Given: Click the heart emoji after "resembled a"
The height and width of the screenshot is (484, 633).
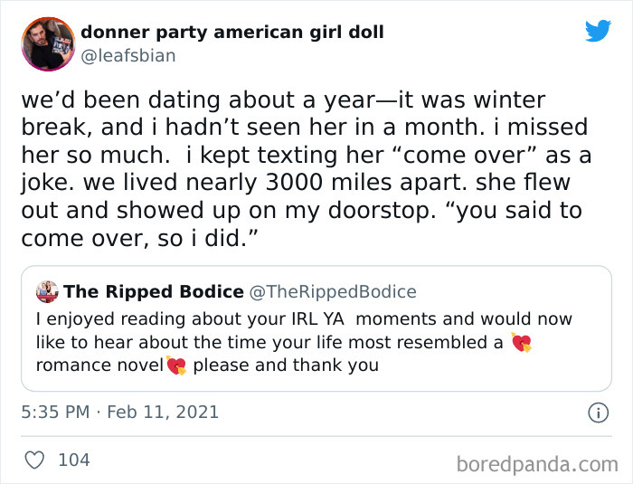Looking at the screenshot, I should [522, 343].
